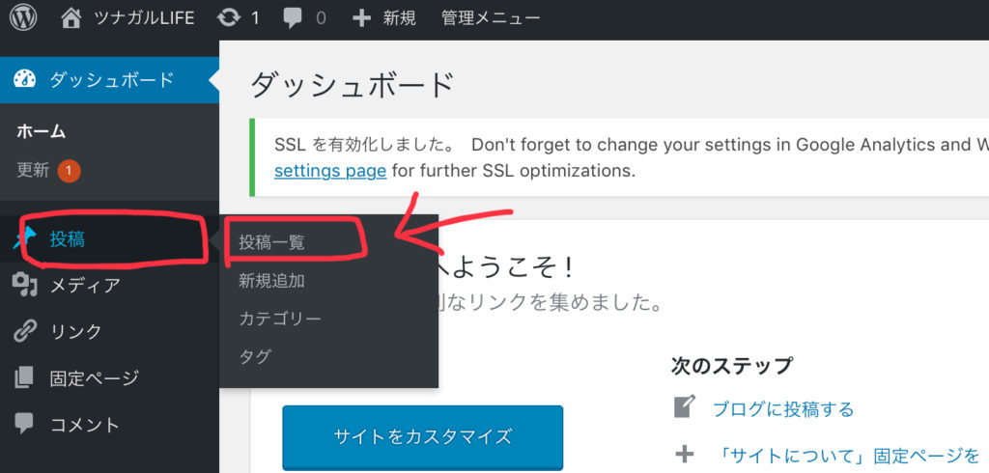Click the edit pencil icon beside ブログに投稿する
This screenshot has width=989, height=473.
click(x=685, y=407)
